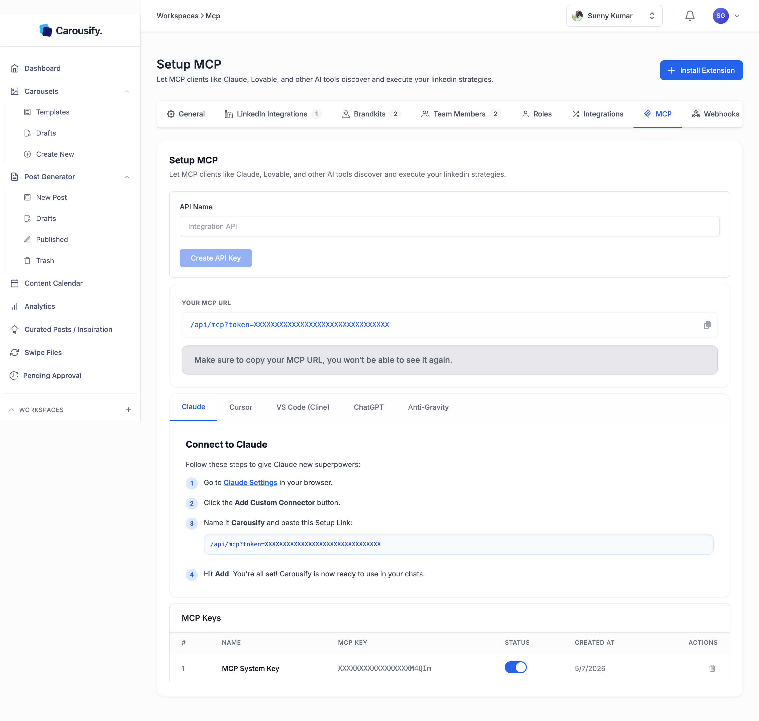This screenshot has width=759, height=721.
Task: Click the New Post icon in sidebar
Action: click(x=27, y=197)
